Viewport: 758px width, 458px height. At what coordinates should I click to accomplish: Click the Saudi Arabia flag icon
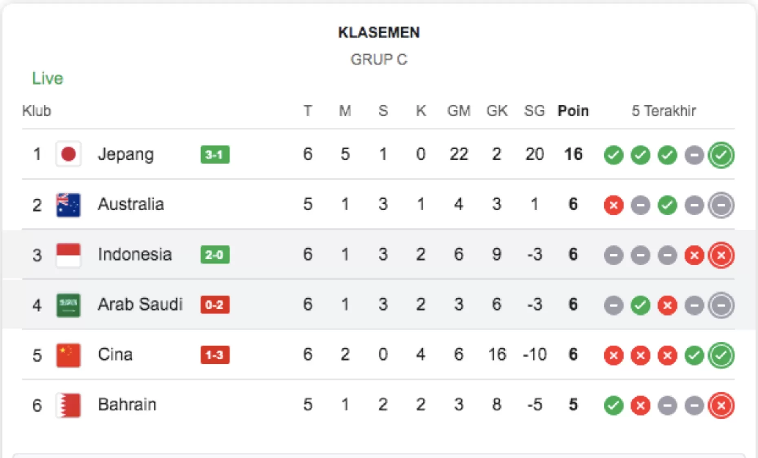pyautogui.click(x=68, y=305)
